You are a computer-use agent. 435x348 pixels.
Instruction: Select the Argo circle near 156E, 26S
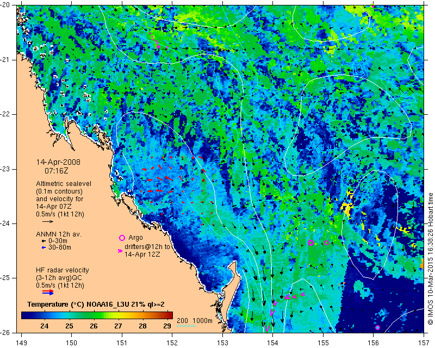[x=377, y=327]
